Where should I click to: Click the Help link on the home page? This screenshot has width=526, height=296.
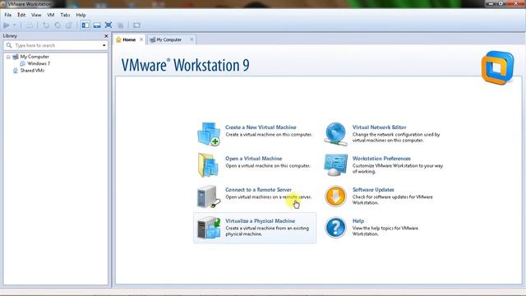pyautogui.click(x=358, y=221)
